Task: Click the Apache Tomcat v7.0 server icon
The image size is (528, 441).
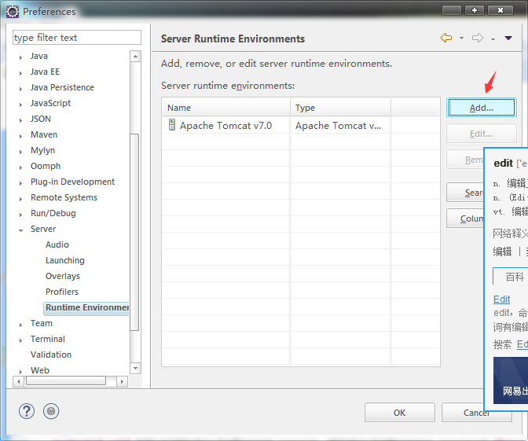Action: [172, 125]
